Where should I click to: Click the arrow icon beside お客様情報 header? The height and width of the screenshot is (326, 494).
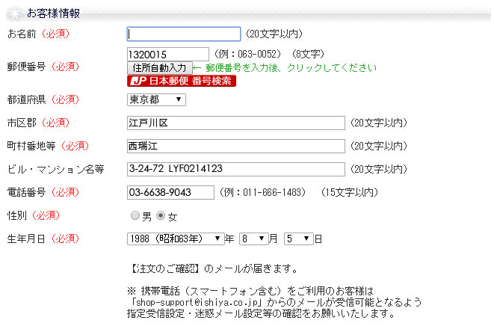[x=16, y=13]
